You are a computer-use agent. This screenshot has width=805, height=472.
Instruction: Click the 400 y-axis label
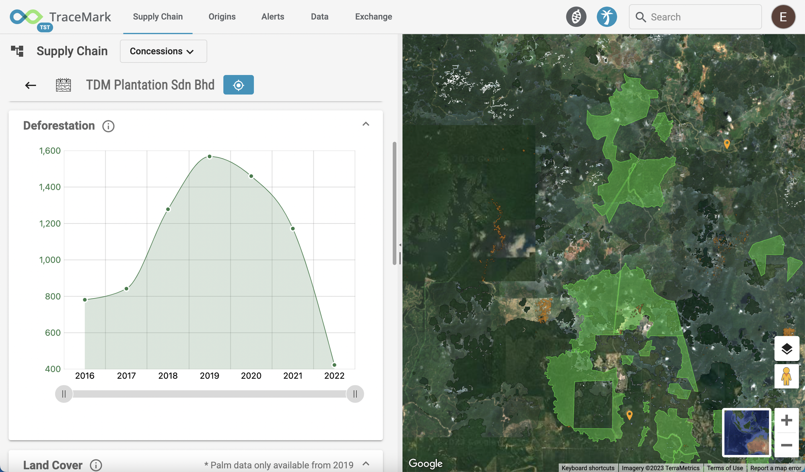(x=53, y=369)
